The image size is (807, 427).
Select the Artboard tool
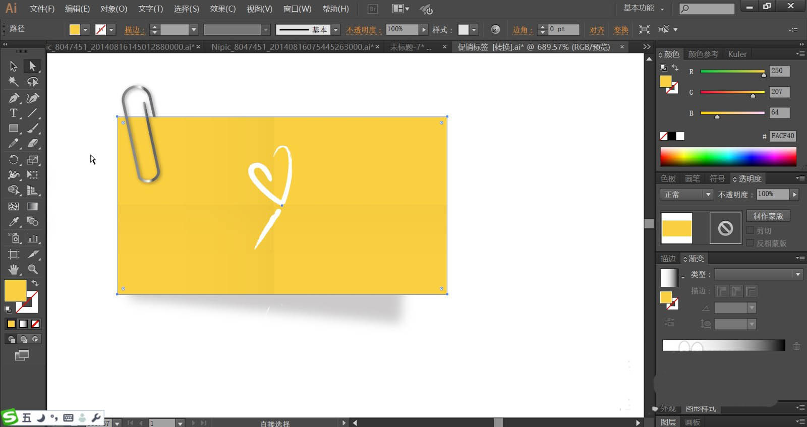click(14, 254)
